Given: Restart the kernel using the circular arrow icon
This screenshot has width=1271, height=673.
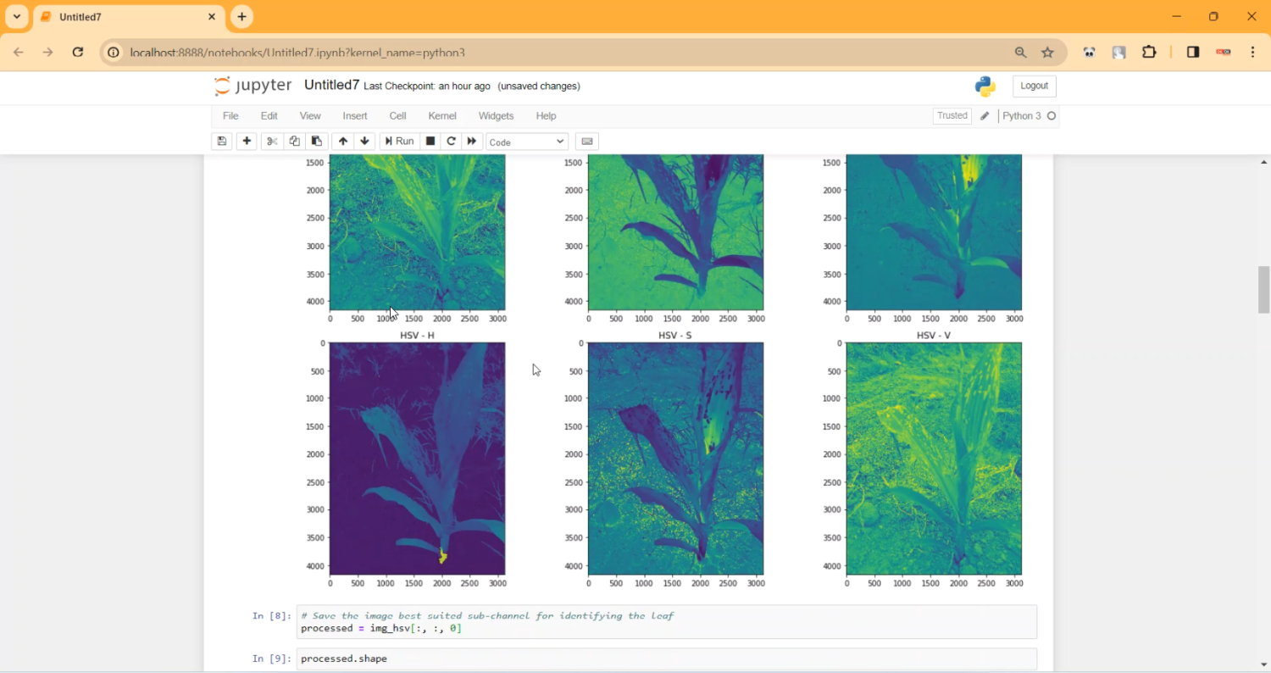Looking at the screenshot, I should coord(452,142).
